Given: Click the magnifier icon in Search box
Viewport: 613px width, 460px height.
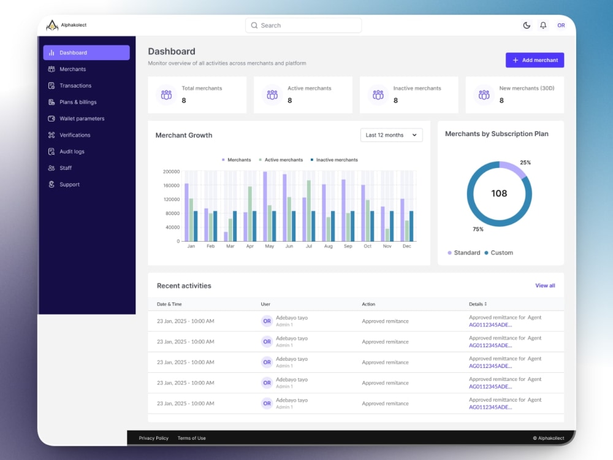Looking at the screenshot, I should coord(254,25).
